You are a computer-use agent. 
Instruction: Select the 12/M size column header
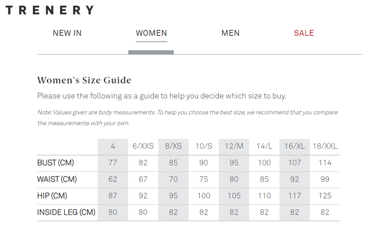[234, 147]
